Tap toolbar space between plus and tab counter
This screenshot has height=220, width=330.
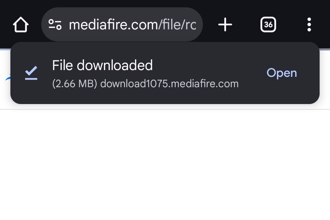coord(246,24)
